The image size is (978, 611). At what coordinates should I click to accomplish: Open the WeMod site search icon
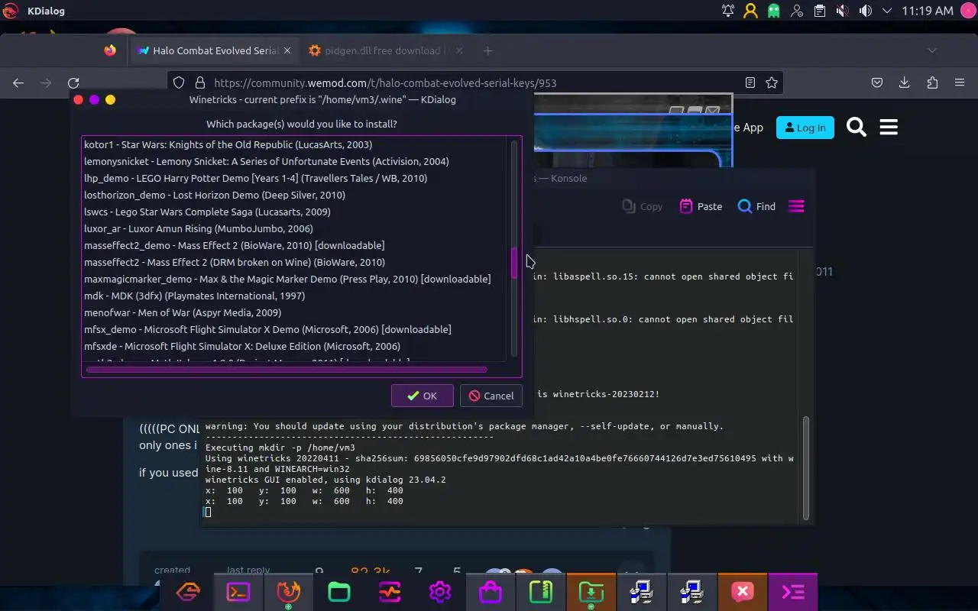pyautogui.click(x=857, y=128)
